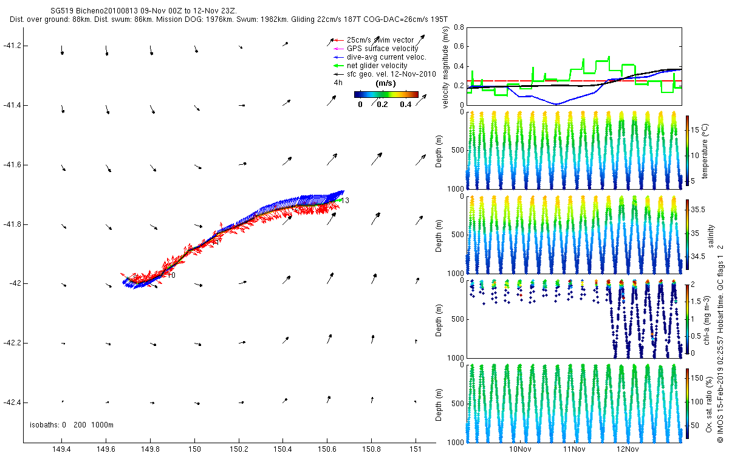The height and width of the screenshot is (456, 729).
Task: Click the '-42' latitude tick label
Action: click(15, 284)
